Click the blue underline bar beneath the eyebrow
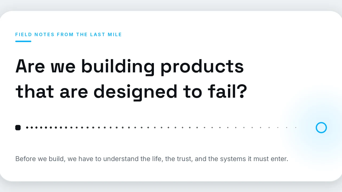Screen dimensions: 342x192 [x=23, y=41]
